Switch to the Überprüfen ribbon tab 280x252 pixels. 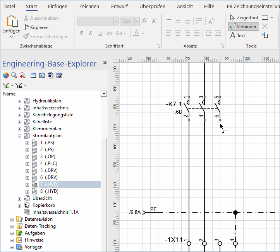tap(152, 7)
